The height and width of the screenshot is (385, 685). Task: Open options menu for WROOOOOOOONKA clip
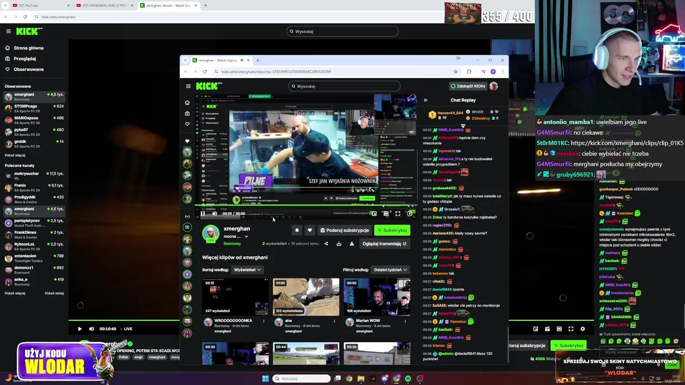(264, 321)
